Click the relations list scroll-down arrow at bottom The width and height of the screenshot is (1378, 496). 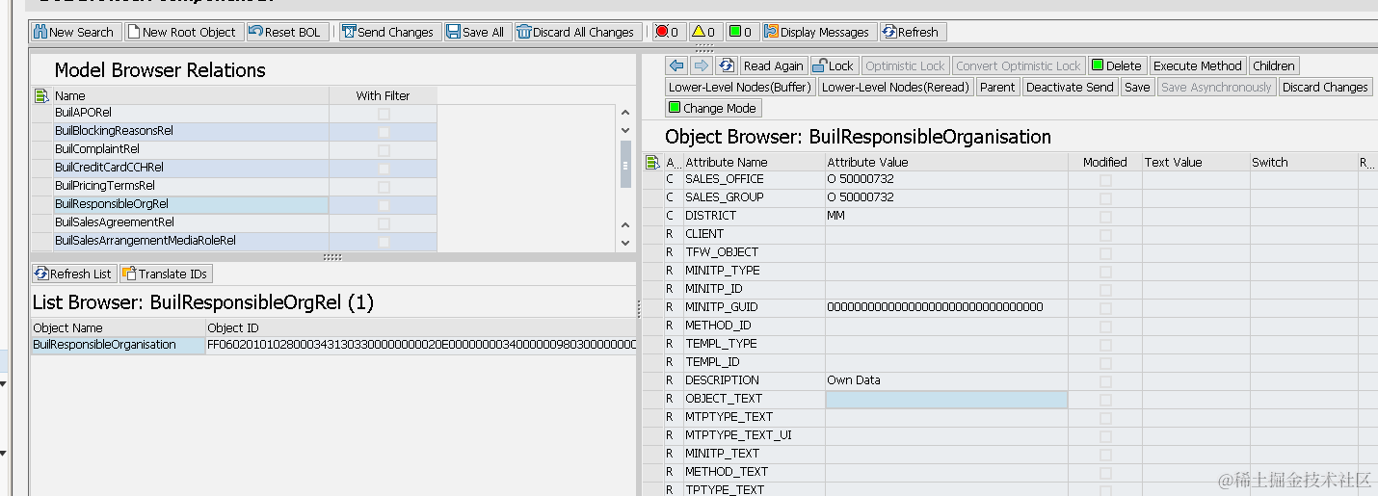[x=625, y=243]
